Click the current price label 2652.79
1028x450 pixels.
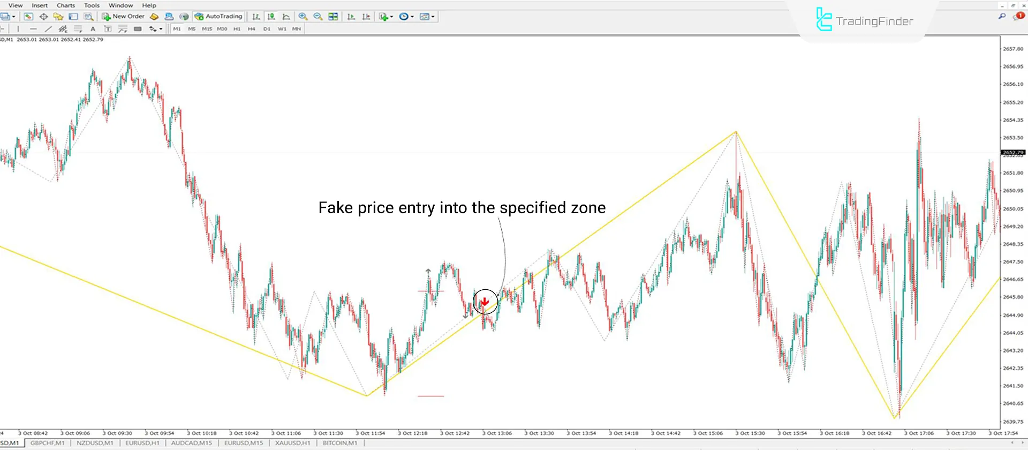[x=1012, y=153]
